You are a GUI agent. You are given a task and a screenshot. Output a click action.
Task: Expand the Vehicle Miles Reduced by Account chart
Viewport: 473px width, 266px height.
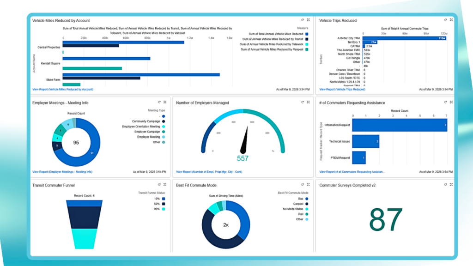point(308,20)
